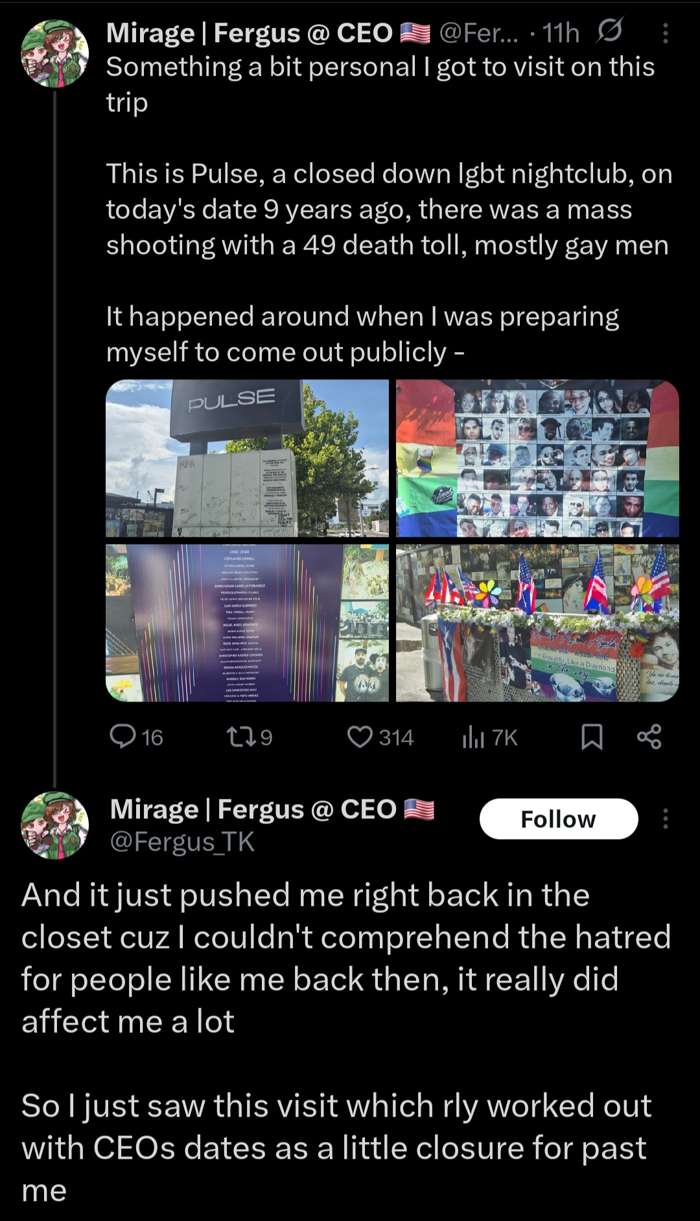The image size is (700, 1221).
Task: Open the @Fergus_TK handle link
Action: 182,842
